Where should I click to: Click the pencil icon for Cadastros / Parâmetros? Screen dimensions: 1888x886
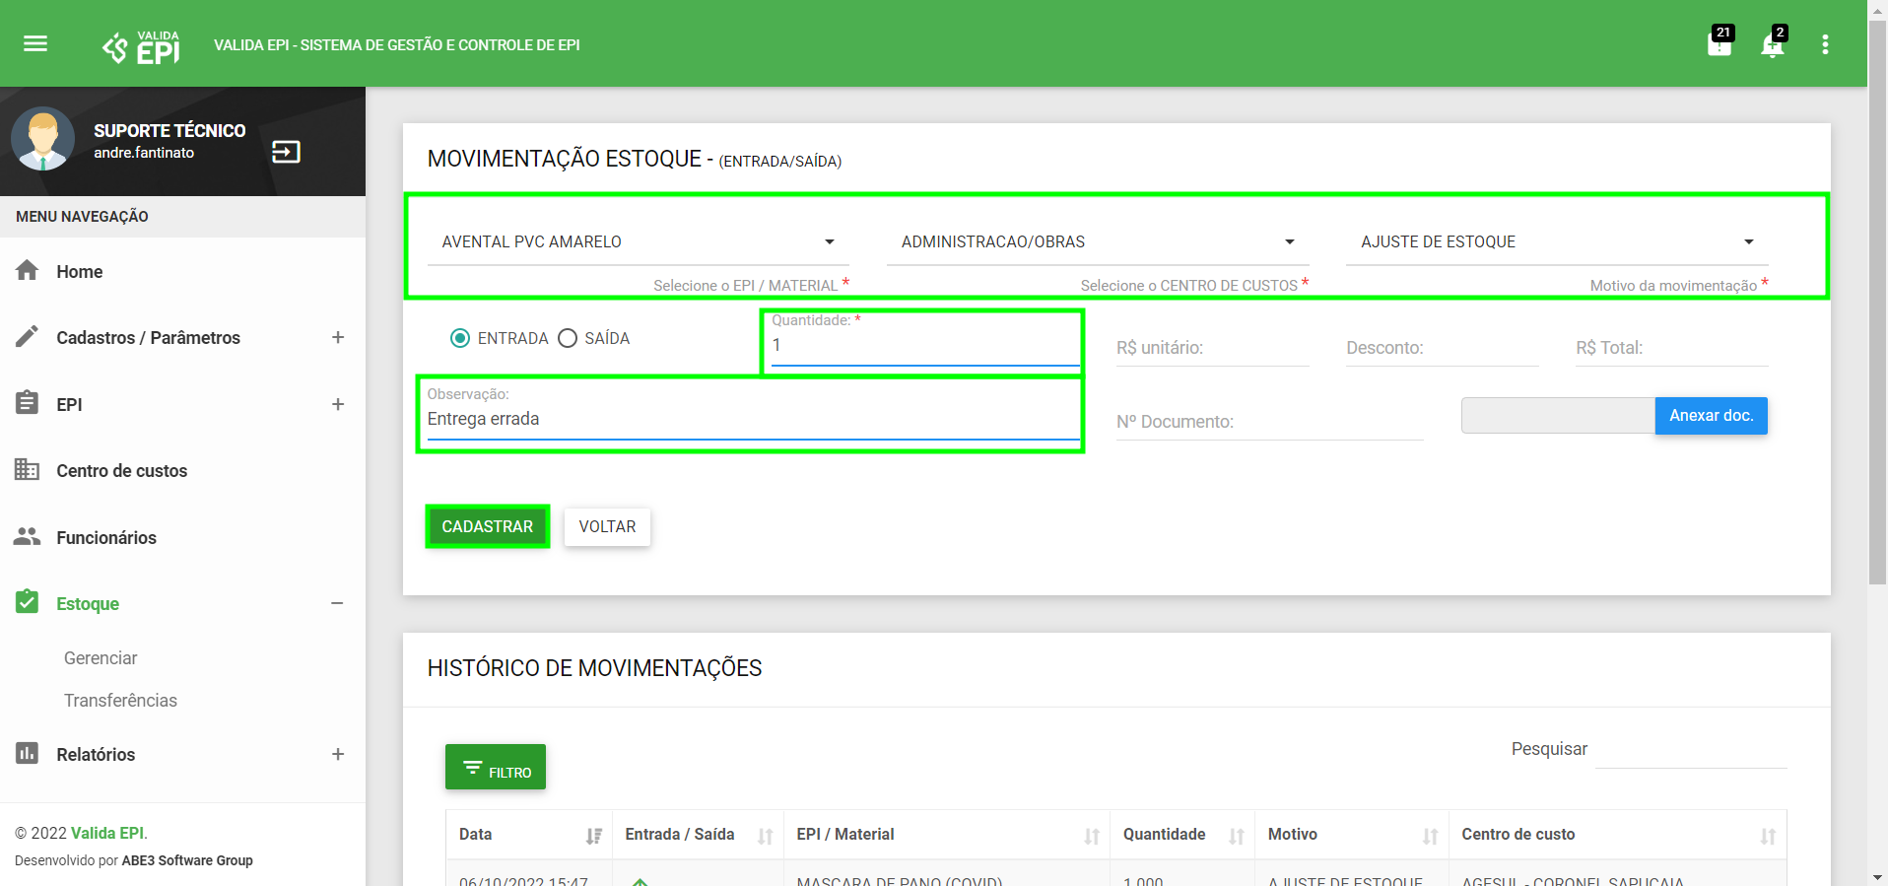tap(28, 337)
